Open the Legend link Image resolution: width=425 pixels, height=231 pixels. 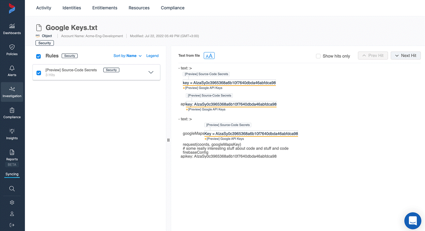pos(152,55)
